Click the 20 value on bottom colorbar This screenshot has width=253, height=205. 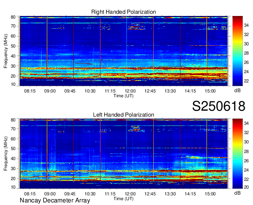point(246,187)
